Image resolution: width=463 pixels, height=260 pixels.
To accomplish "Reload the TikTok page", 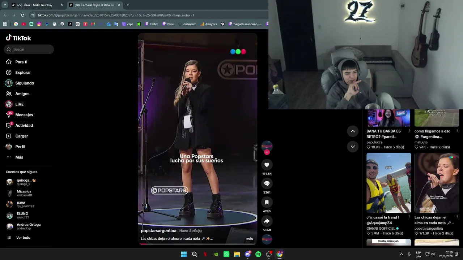I will pos(22,15).
